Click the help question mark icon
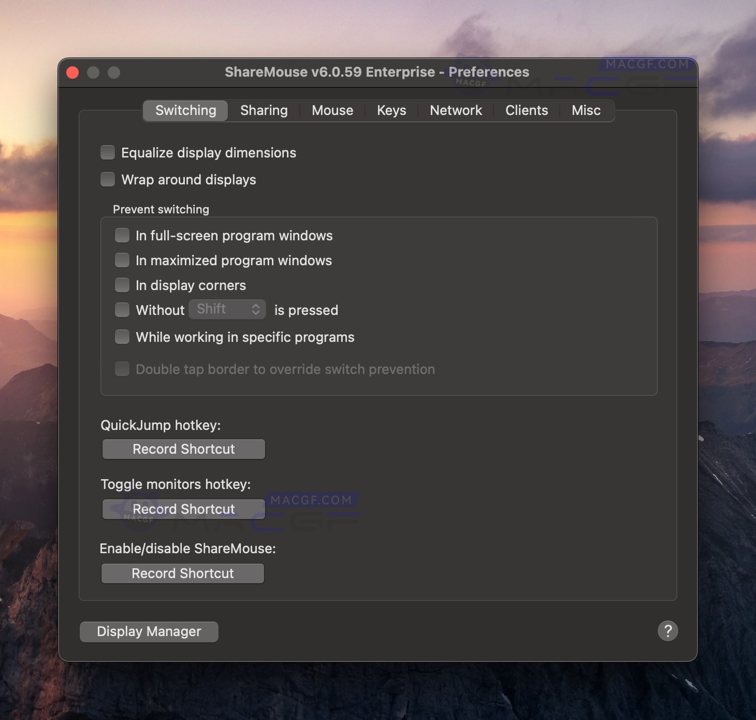756x720 pixels. coord(667,631)
